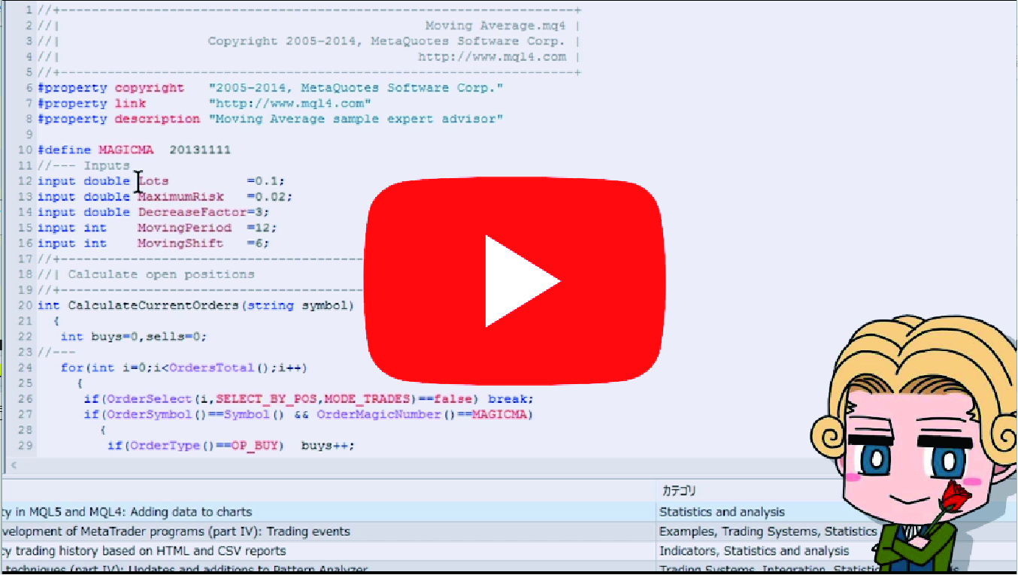The image size is (1018, 575).
Task: Play the video with the red YouTube button
Action: coord(516,282)
